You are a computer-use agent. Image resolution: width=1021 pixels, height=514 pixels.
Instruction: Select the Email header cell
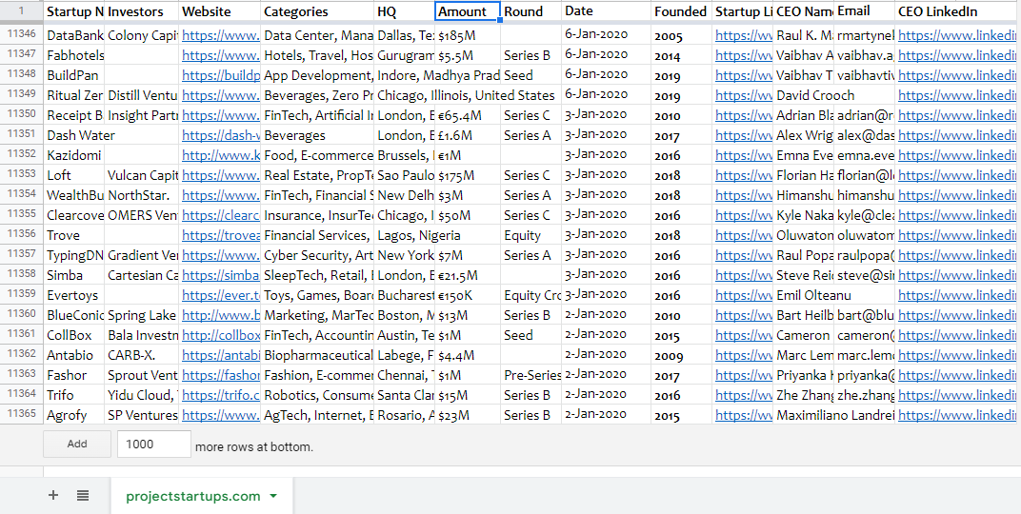tap(865, 11)
